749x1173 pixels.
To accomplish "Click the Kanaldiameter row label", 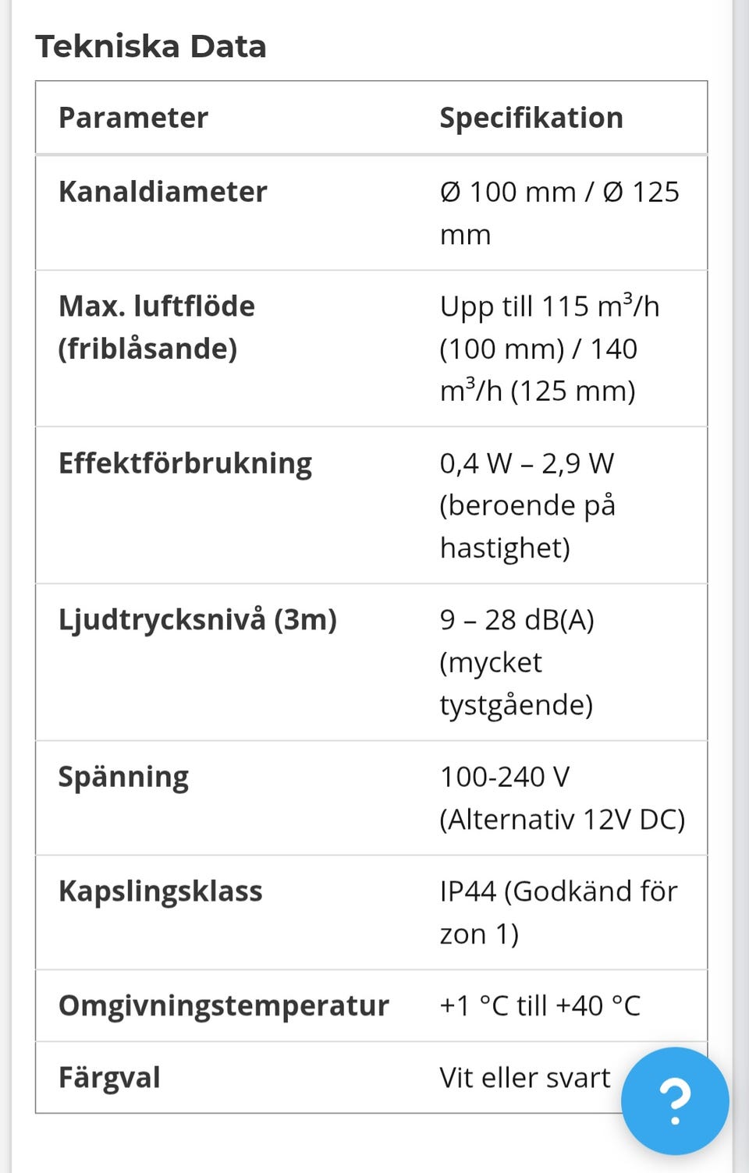I will click(162, 192).
